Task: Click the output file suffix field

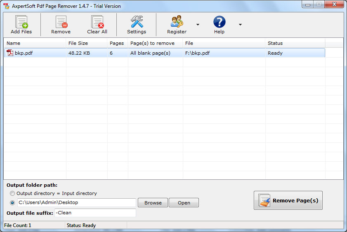Action: tap(95, 213)
